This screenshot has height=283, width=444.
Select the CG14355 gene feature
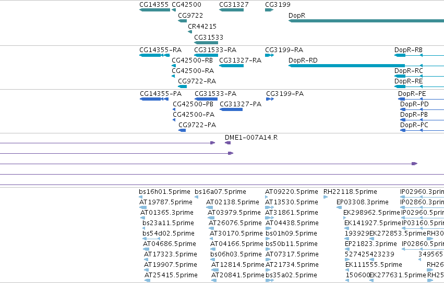[x=154, y=10]
